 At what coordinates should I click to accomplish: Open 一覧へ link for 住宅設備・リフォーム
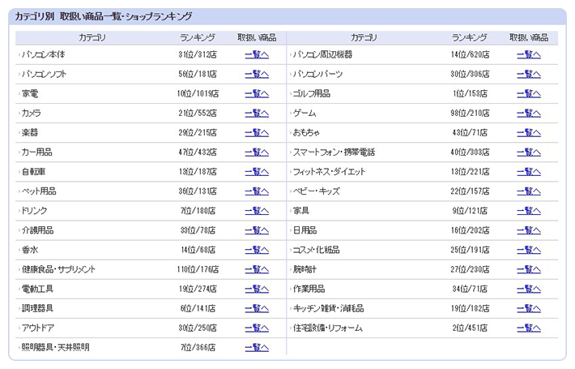pos(529,328)
